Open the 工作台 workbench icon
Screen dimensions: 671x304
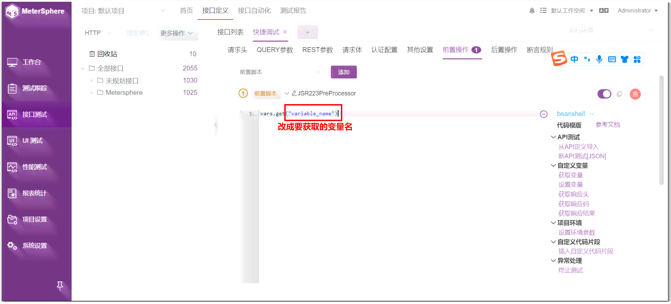(12, 62)
